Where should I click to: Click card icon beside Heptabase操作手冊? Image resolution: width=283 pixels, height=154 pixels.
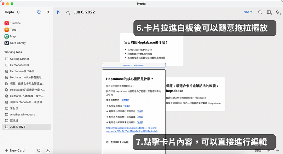pyautogui.click(x=7, y=71)
